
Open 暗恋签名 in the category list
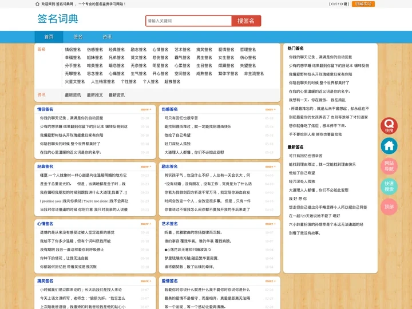117,65
